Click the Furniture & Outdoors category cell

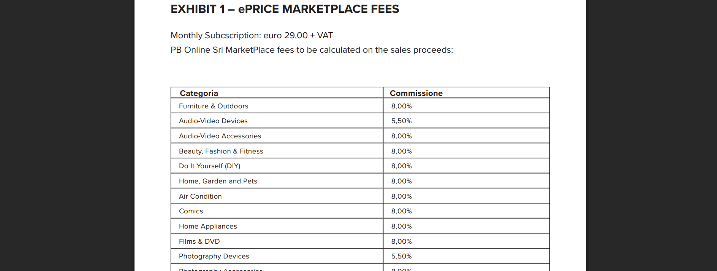click(214, 106)
